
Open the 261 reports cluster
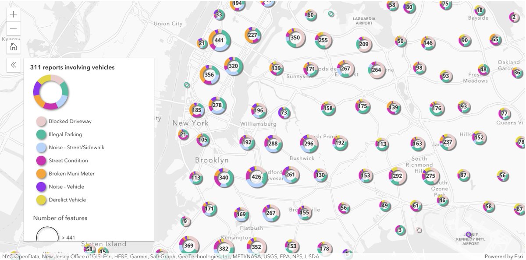click(x=291, y=175)
